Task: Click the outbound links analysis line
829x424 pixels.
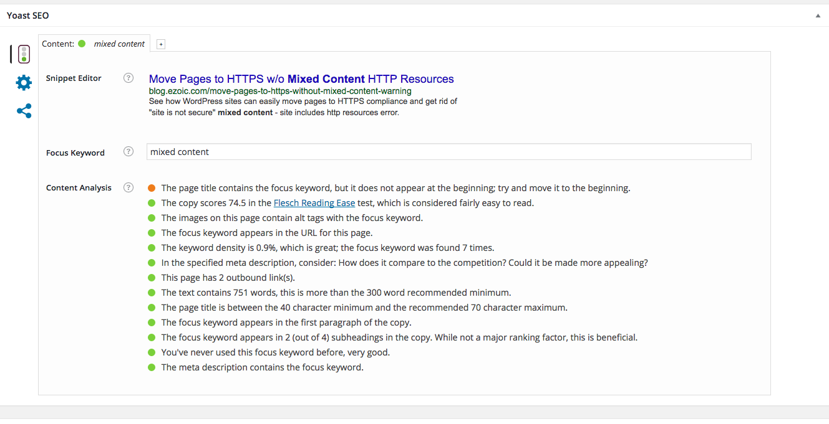Action: [x=228, y=278]
